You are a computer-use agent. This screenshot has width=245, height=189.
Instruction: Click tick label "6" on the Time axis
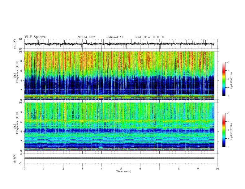[x=140, y=169]
